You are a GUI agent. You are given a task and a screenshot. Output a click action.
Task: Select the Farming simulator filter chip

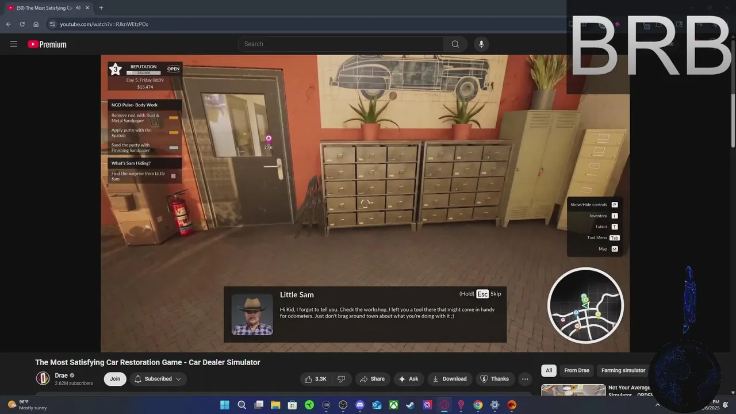pyautogui.click(x=623, y=370)
